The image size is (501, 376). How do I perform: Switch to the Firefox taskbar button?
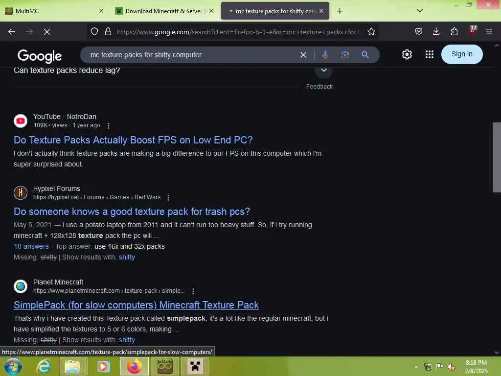(x=135, y=366)
